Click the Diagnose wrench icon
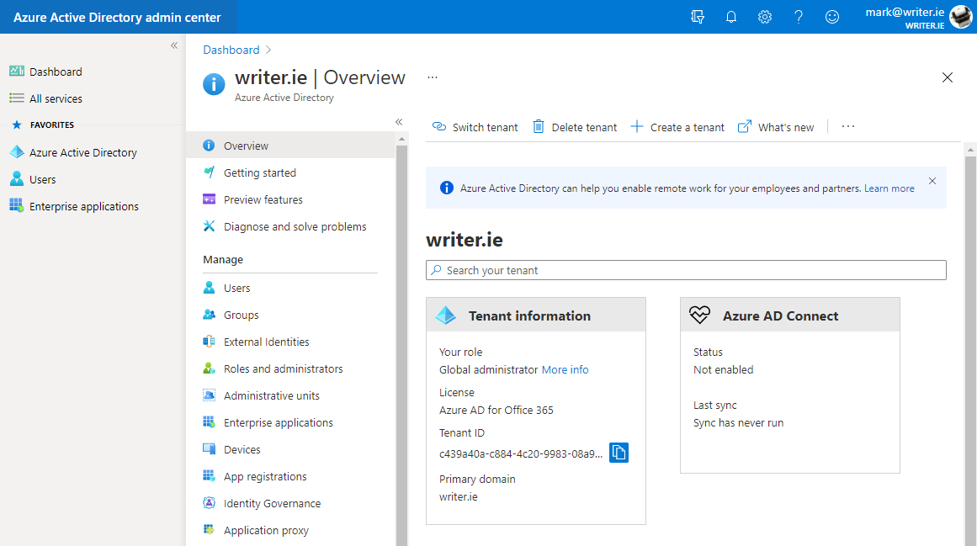 210,226
